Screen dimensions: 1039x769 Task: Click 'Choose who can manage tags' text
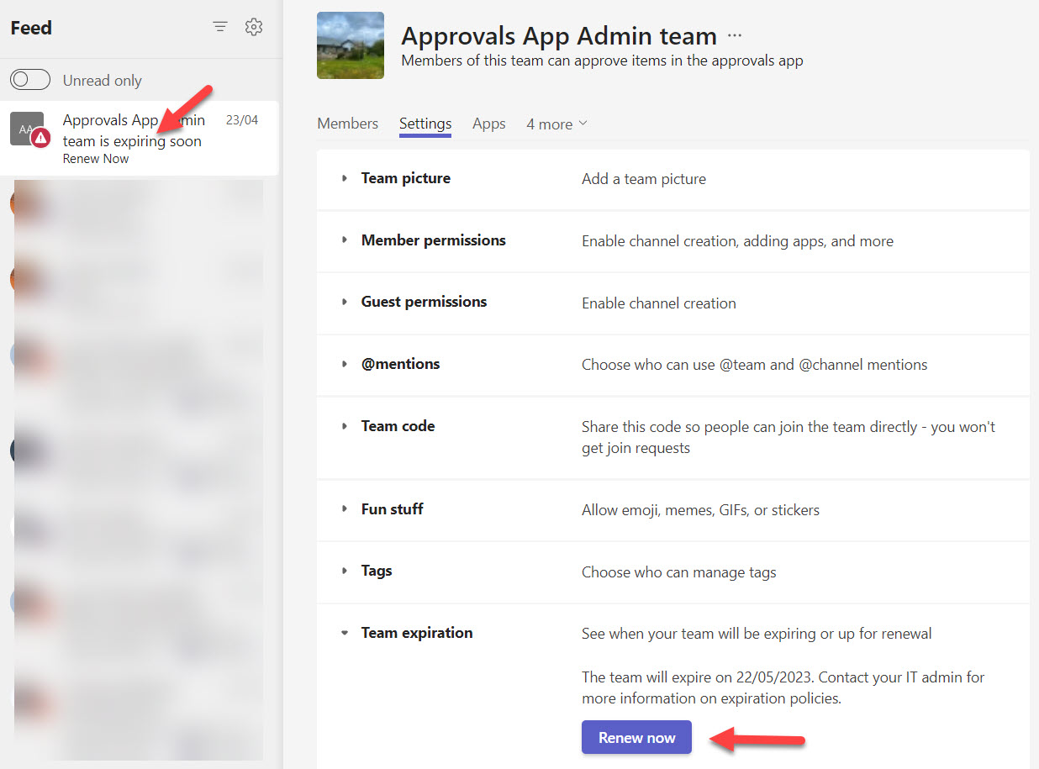[679, 572]
